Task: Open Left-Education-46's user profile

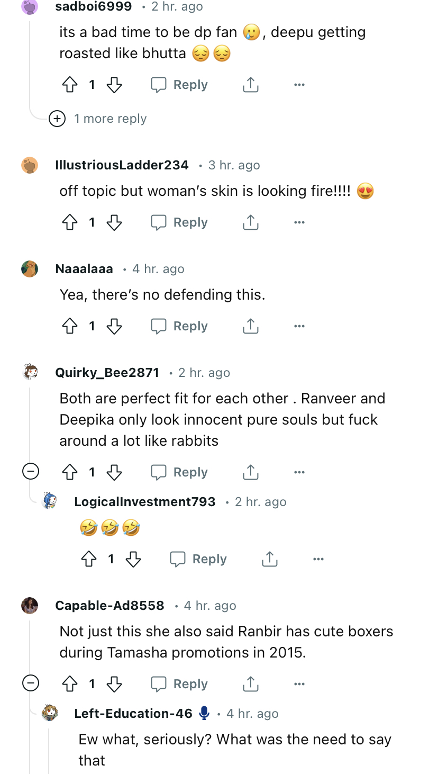Action: point(133,714)
